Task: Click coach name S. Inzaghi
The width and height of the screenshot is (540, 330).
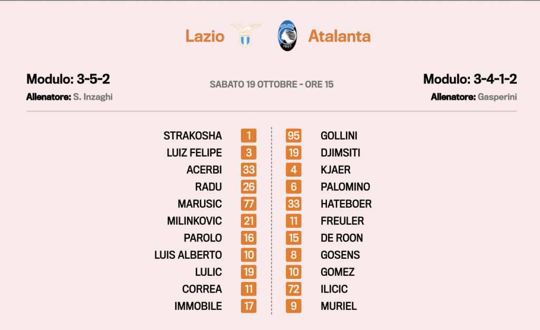Action: click(x=93, y=97)
